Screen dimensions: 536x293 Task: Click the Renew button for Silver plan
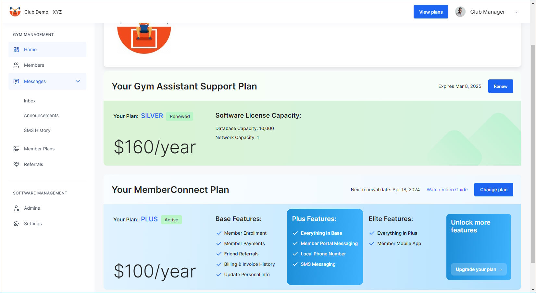(x=500, y=86)
